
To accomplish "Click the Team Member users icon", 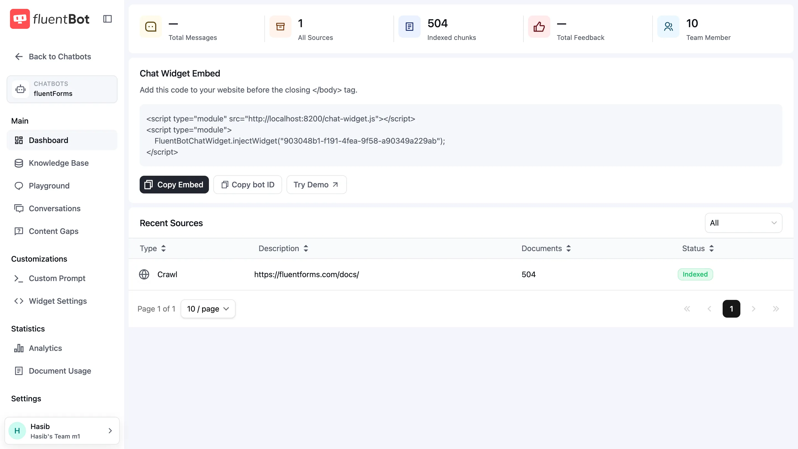I will [x=669, y=27].
